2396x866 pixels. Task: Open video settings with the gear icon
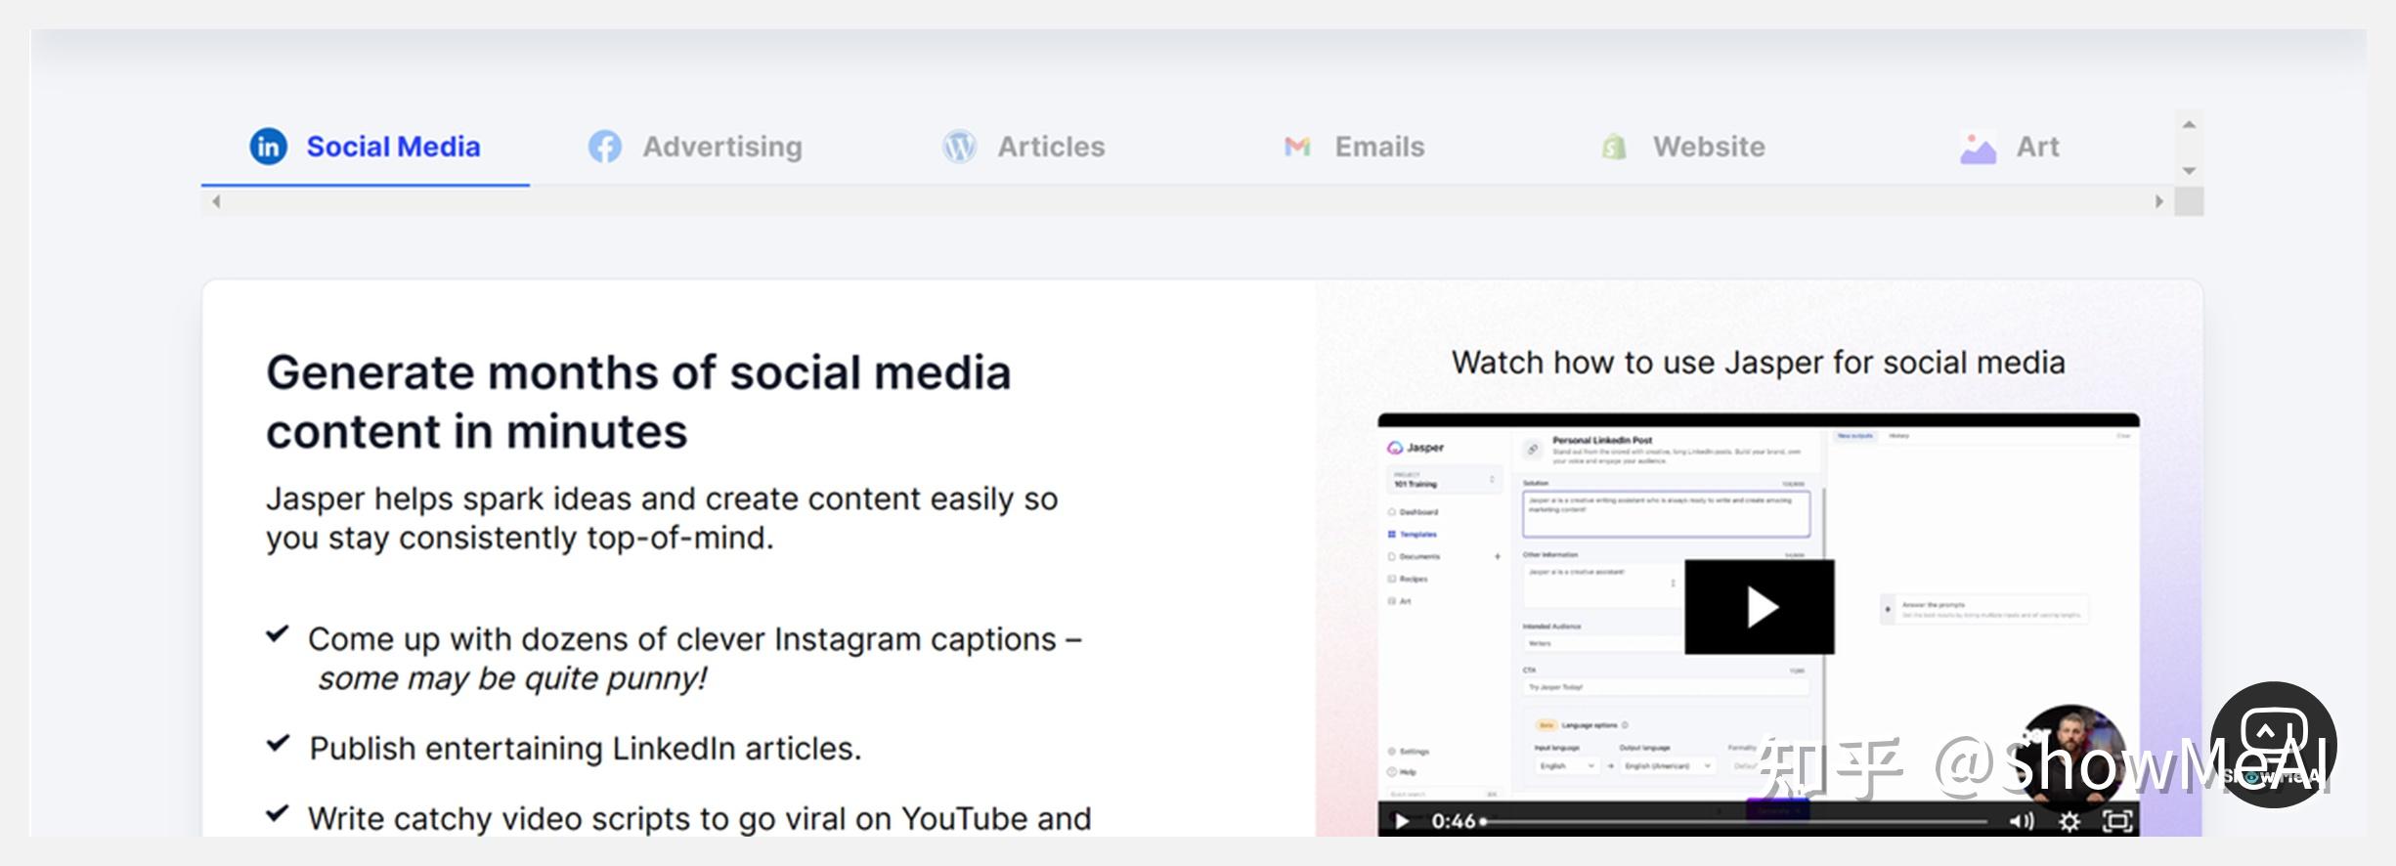[2069, 821]
